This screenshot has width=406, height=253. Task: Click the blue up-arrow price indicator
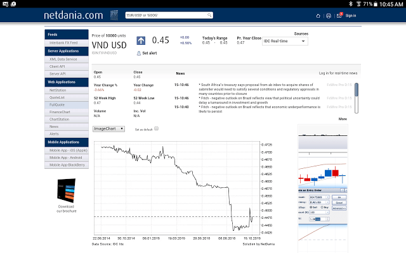click(141, 41)
